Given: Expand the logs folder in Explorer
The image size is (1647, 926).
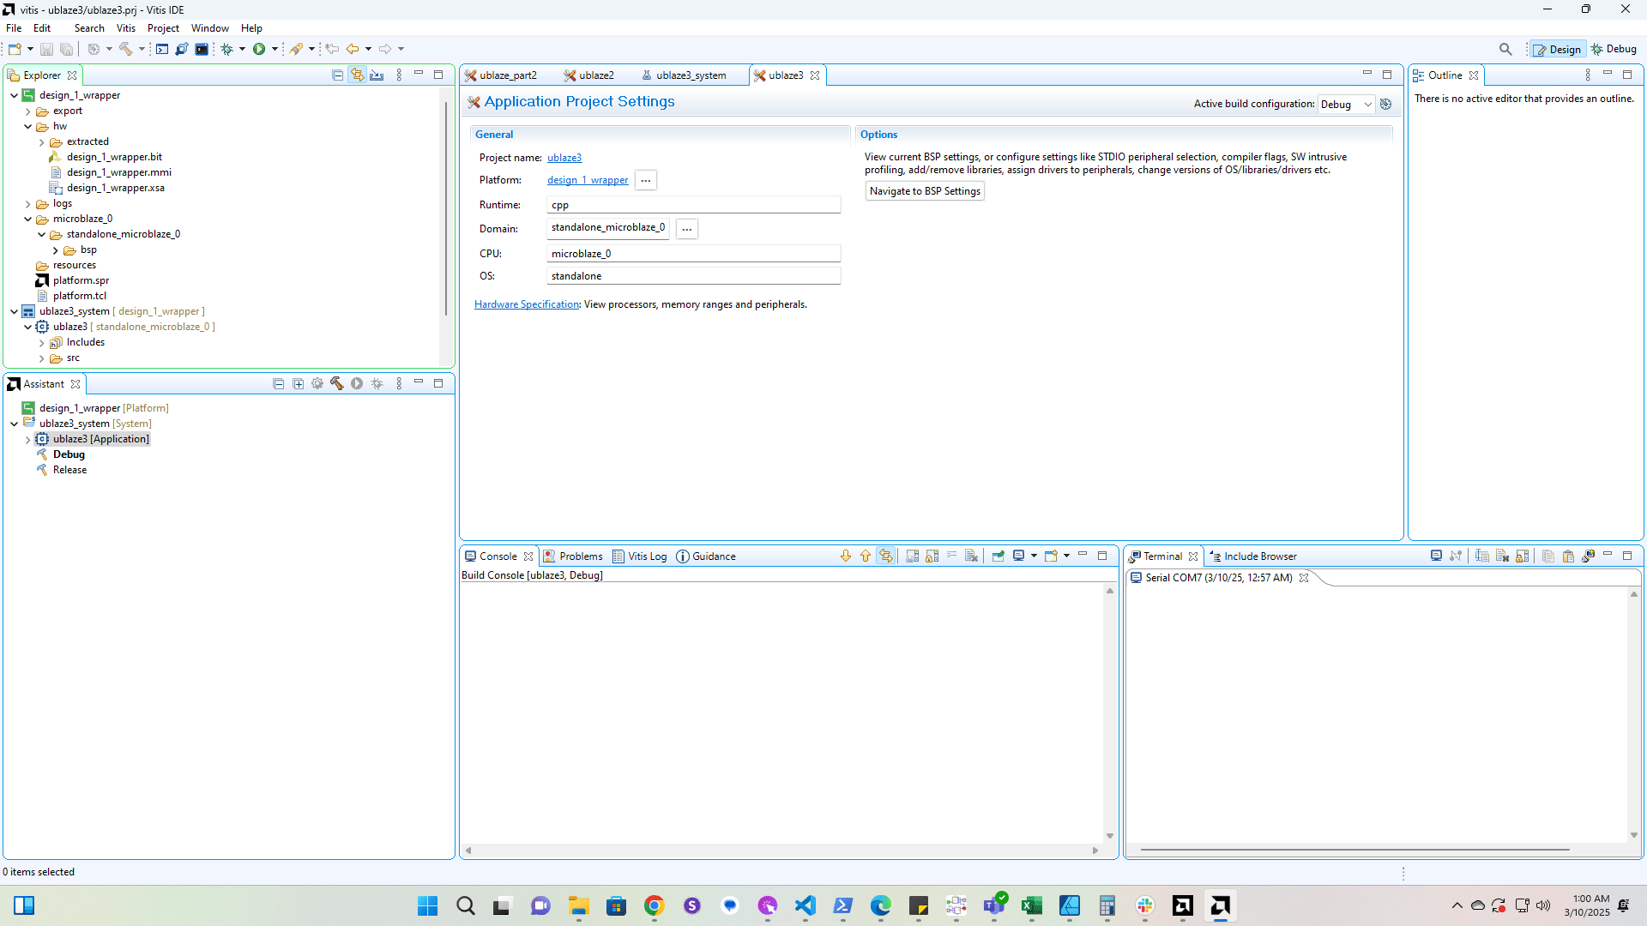Looking at the screenshot, I should (28, 204).
